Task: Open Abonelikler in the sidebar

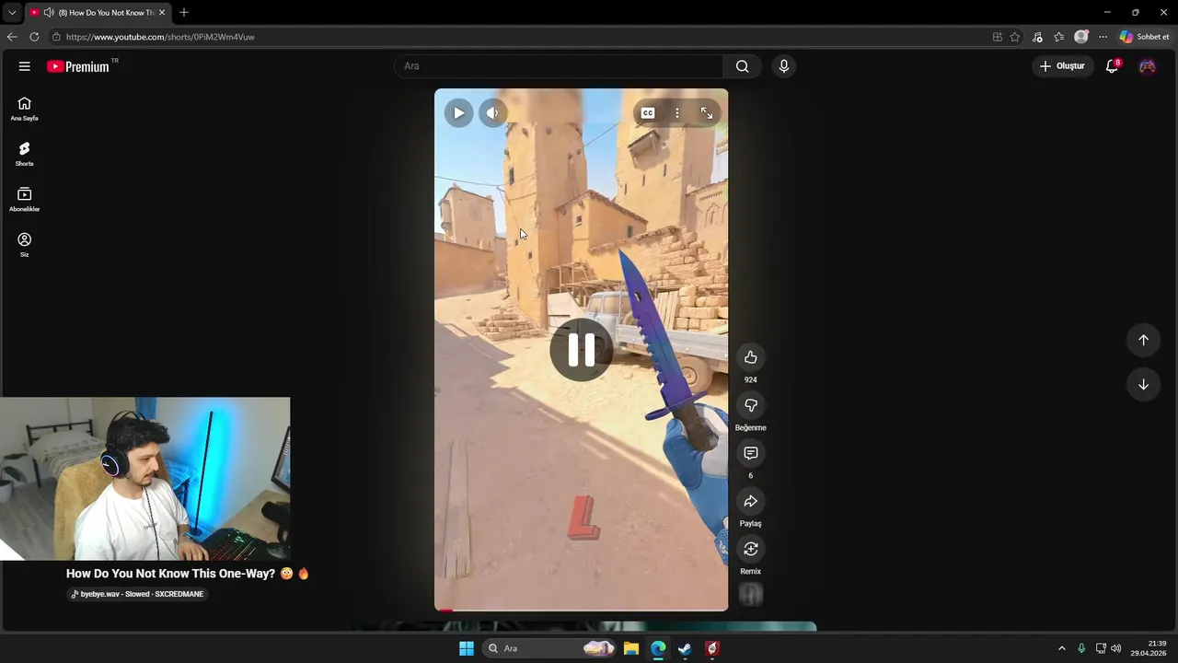Action: click(25, 199)
